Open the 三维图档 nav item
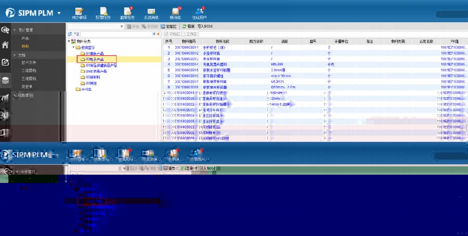This screenshot has width=468, height=236. 29,78
